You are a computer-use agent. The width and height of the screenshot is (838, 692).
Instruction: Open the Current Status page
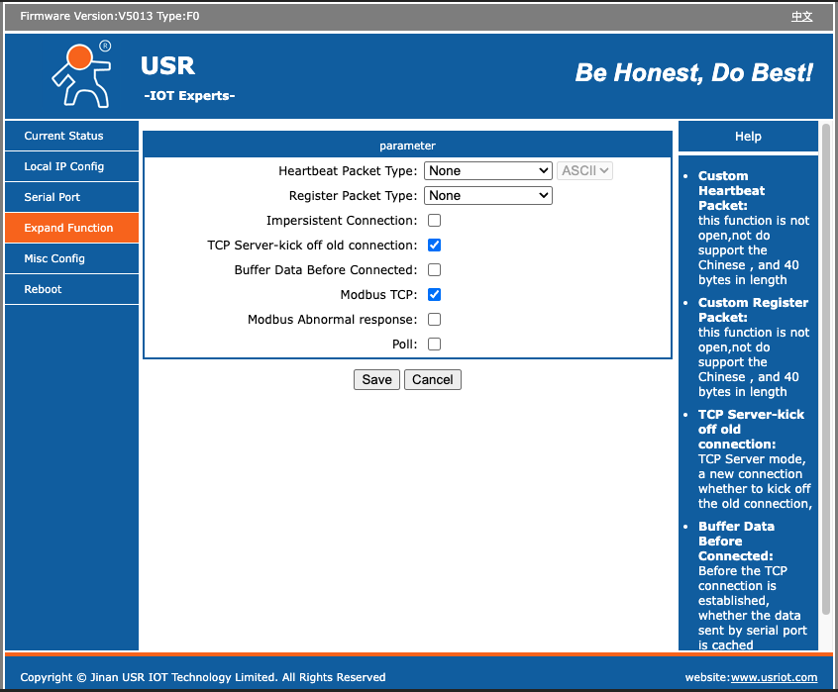(71, 136)
